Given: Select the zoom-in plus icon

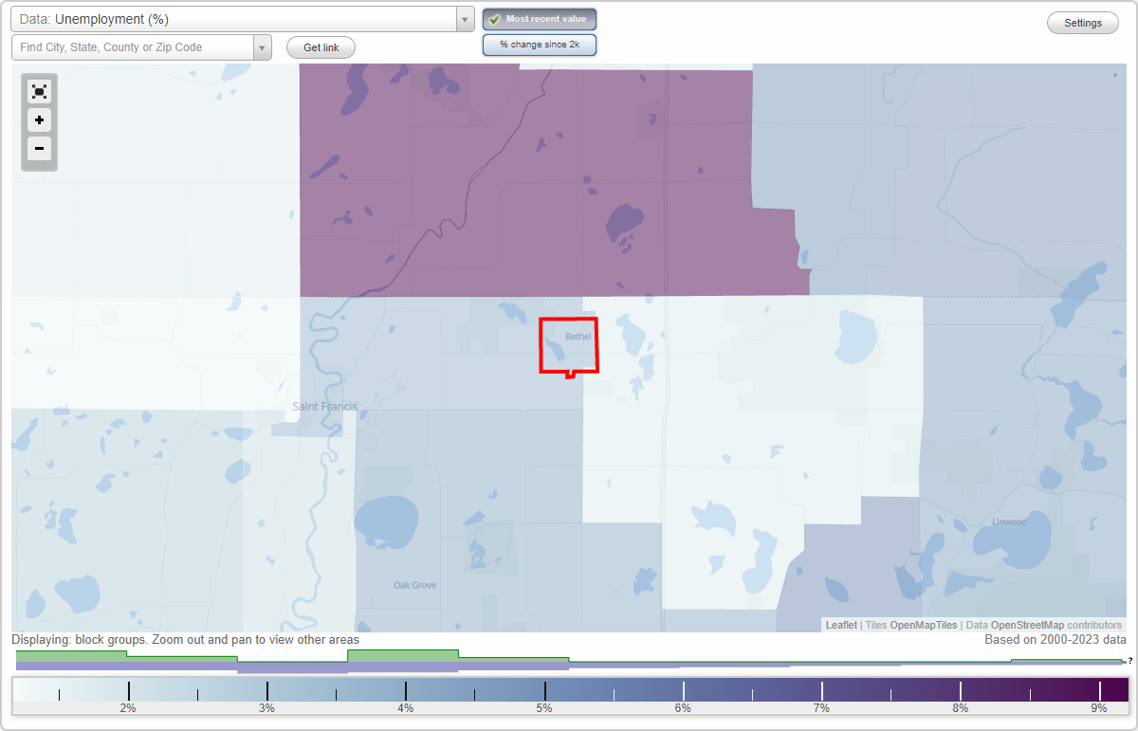Looking at the screenshot, I should click(39, 120).
